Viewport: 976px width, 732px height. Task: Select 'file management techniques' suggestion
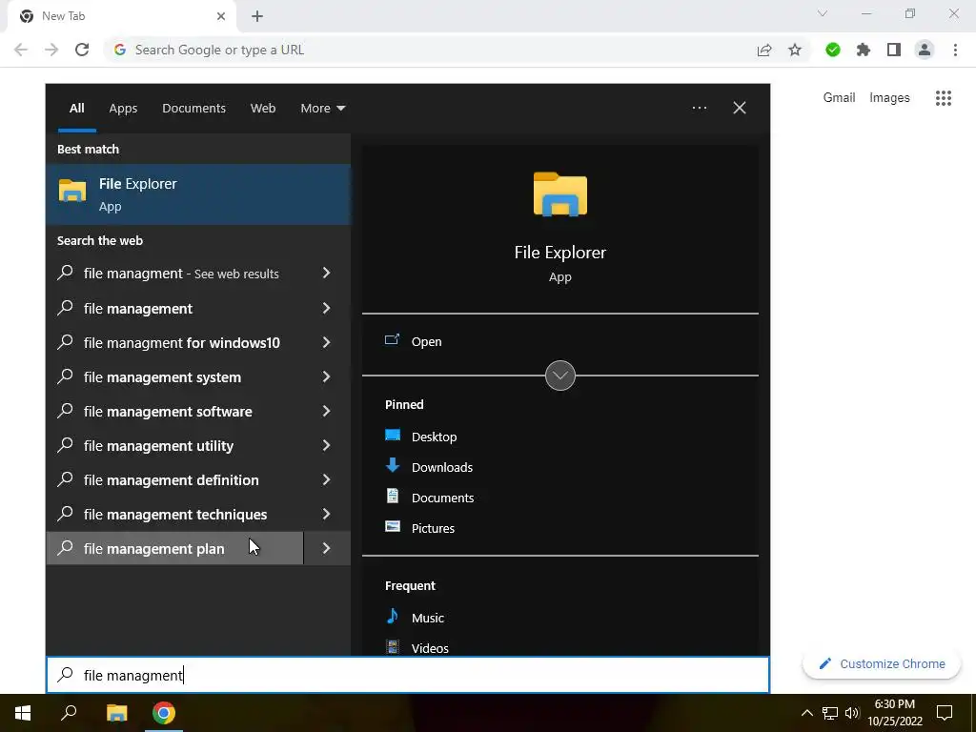(x=175, y=514)
